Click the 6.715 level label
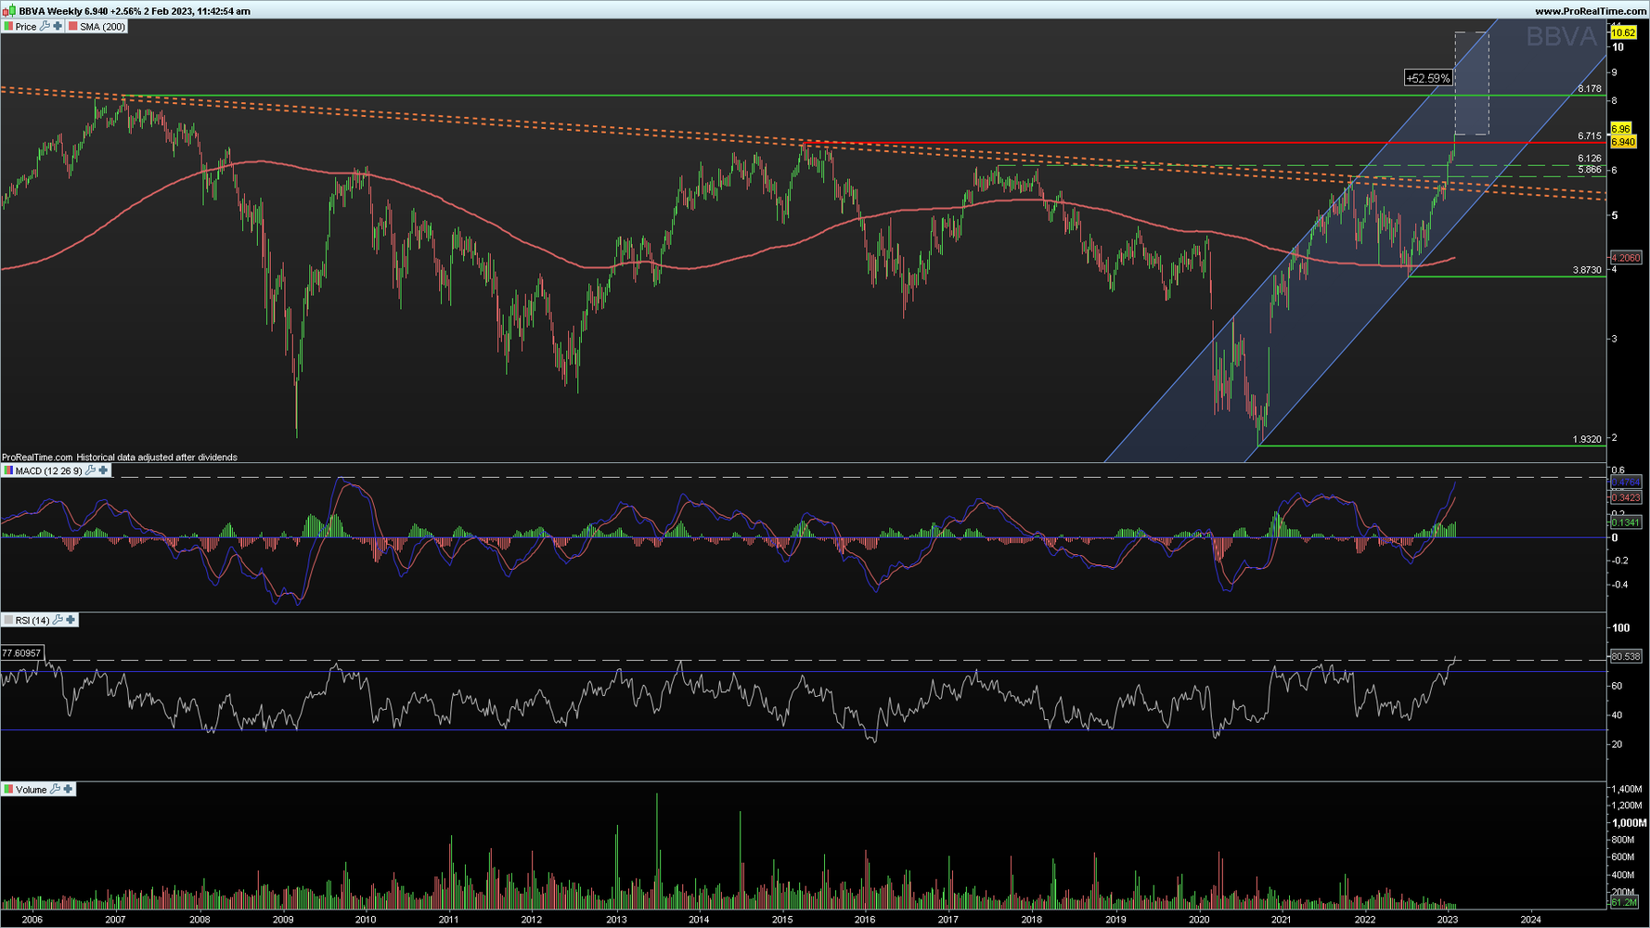Screen dimensions: 1650x928 click(x=1590, y=136)
